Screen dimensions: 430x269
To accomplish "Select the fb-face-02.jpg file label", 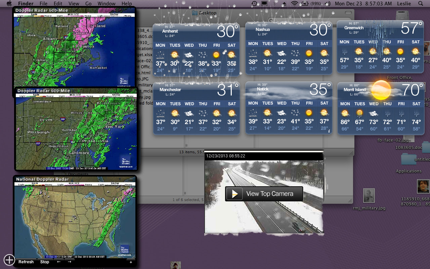I will [x=392, y=140].
